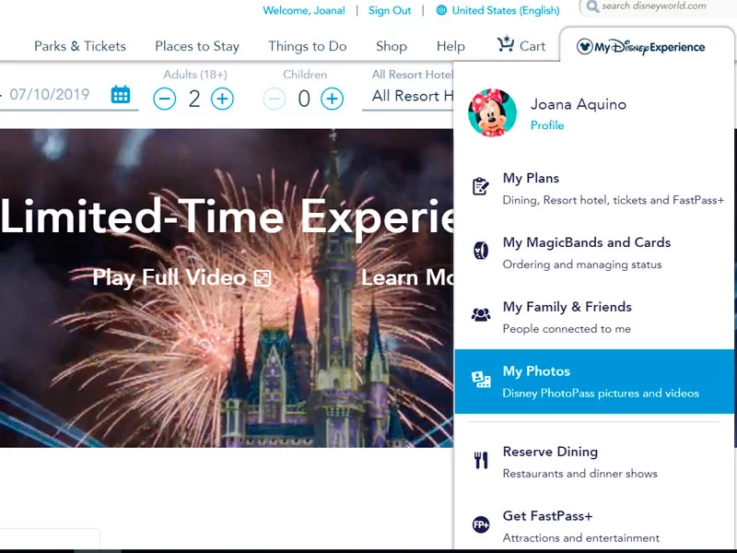Open the check-in date calendar icon
This screenshot has width=737, height=553.
point(121,95)
